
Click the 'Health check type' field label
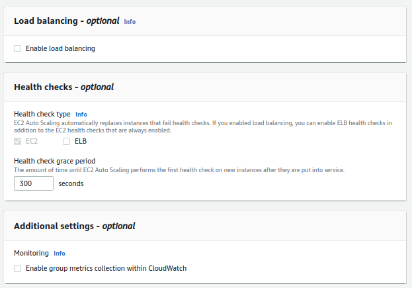pyautogui.click(x=42, y=115)
